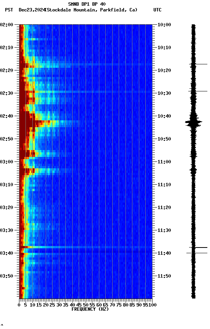Click the 03:50 PST time label
The width and height of the screenshot is (210, 329).
tap(6, 276)
